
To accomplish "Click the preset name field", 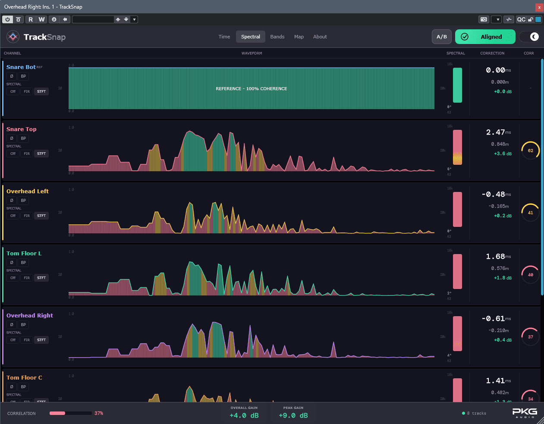I will (x=93, y=19).
